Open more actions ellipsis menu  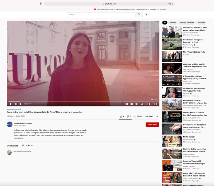[157, 117]
